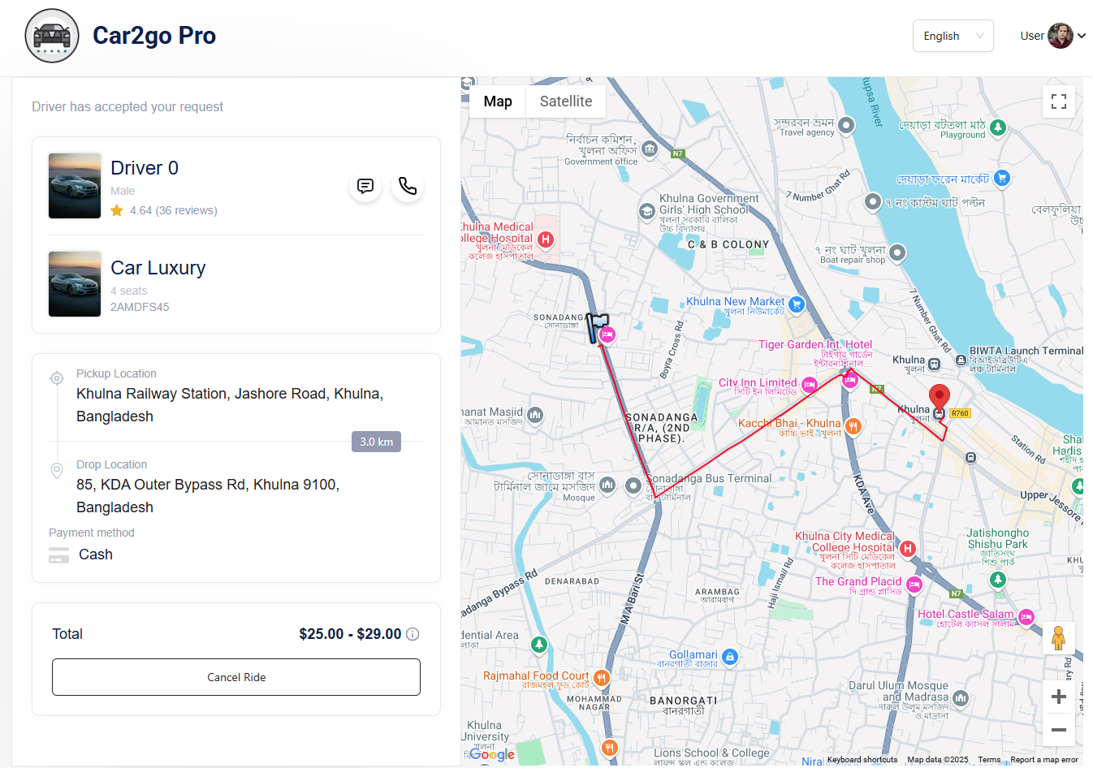
Task: Click the Car2go Pro logo icon
Action: pos(52,36)
